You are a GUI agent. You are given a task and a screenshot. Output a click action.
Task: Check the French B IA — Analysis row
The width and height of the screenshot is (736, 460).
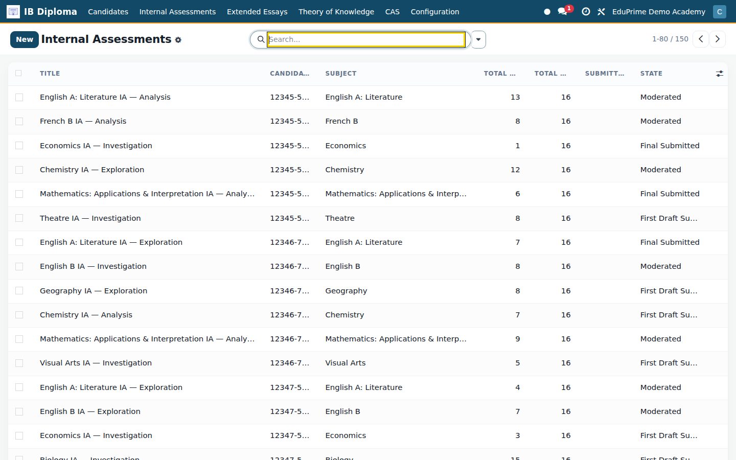(x=19, y=121)
